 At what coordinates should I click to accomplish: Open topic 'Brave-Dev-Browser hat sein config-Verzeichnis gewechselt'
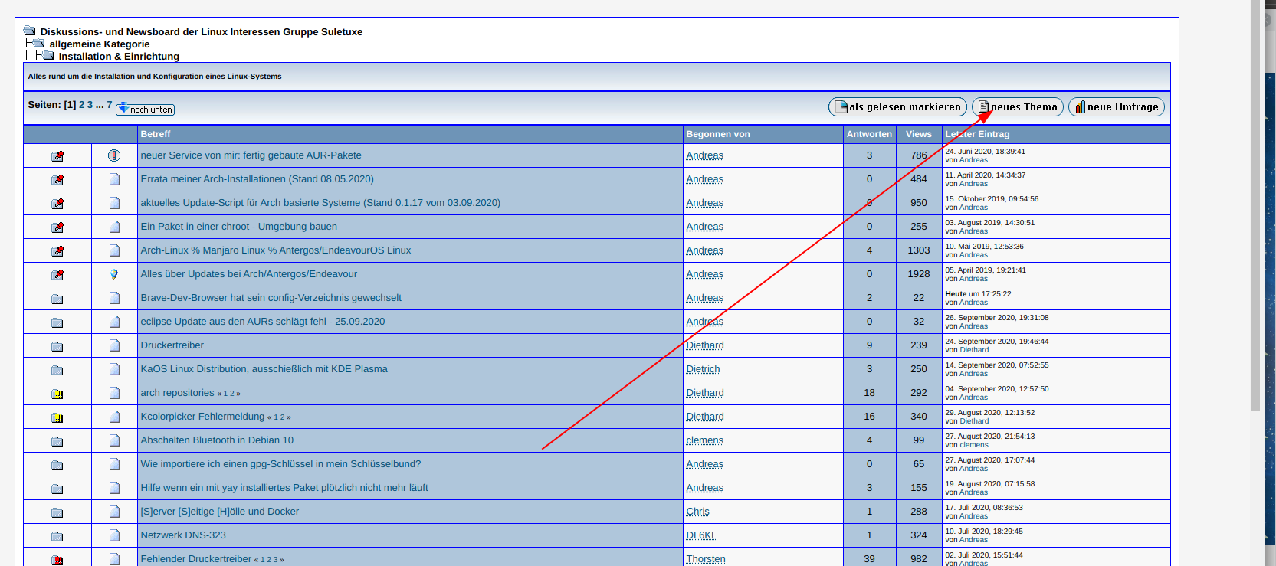click(x=271, y=298)
